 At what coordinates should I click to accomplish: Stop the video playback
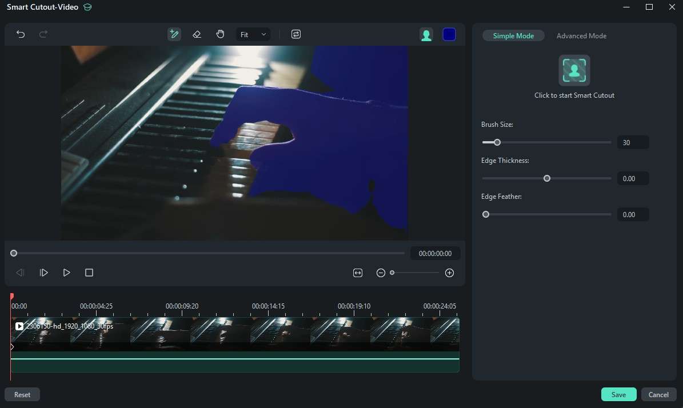[x=89, y=273]
